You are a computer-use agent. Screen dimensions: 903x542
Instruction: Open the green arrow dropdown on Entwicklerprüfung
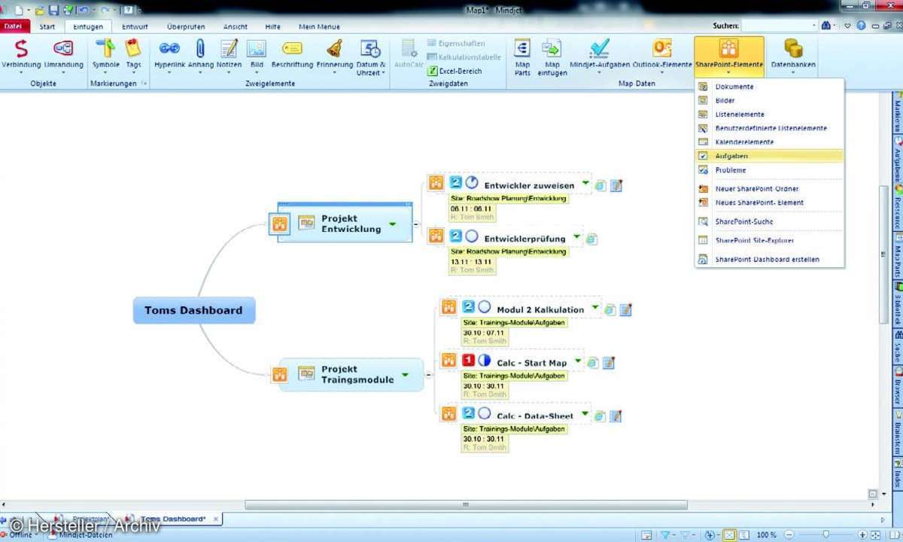tap(576, 237)
